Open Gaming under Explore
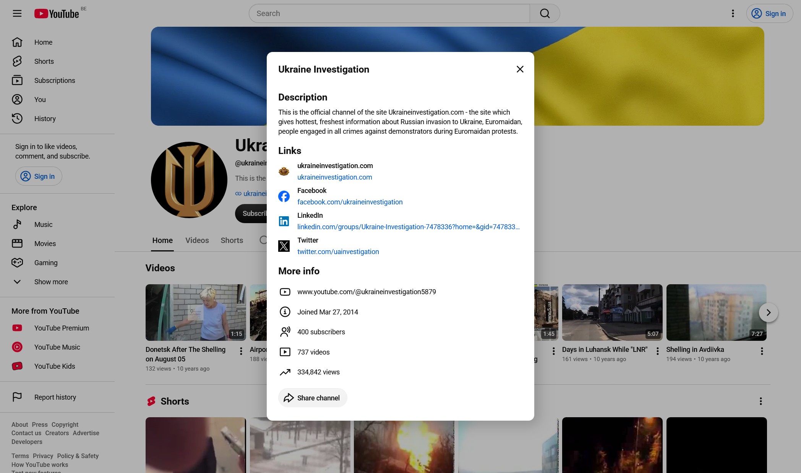 (57, 262)
